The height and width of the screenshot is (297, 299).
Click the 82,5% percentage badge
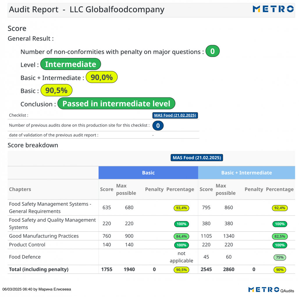pos(280,236)
